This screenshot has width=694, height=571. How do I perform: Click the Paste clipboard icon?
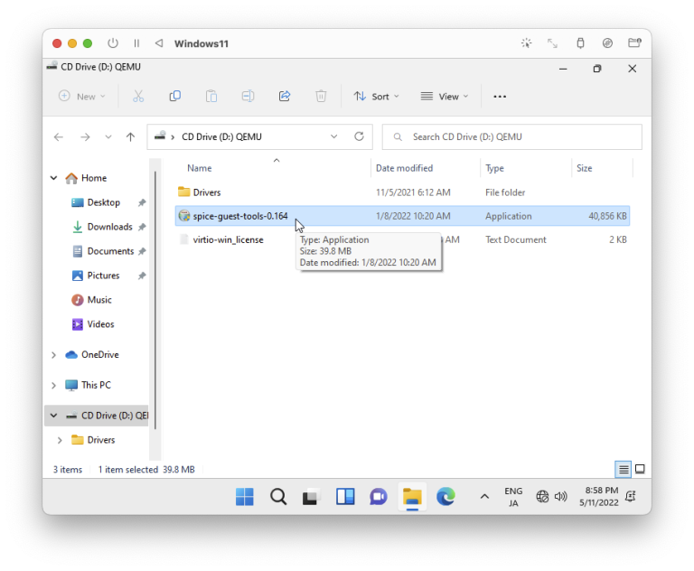pyautogui.click(x=211, y=96)
